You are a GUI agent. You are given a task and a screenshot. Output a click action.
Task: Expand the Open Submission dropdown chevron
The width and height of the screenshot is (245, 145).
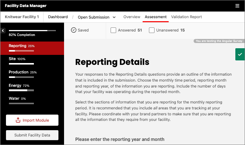coord(114,17)
